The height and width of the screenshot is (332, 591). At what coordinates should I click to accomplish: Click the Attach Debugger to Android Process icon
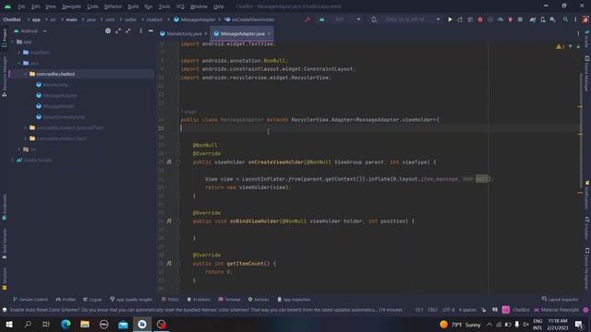pyautogui.click(x=510, y=19)
